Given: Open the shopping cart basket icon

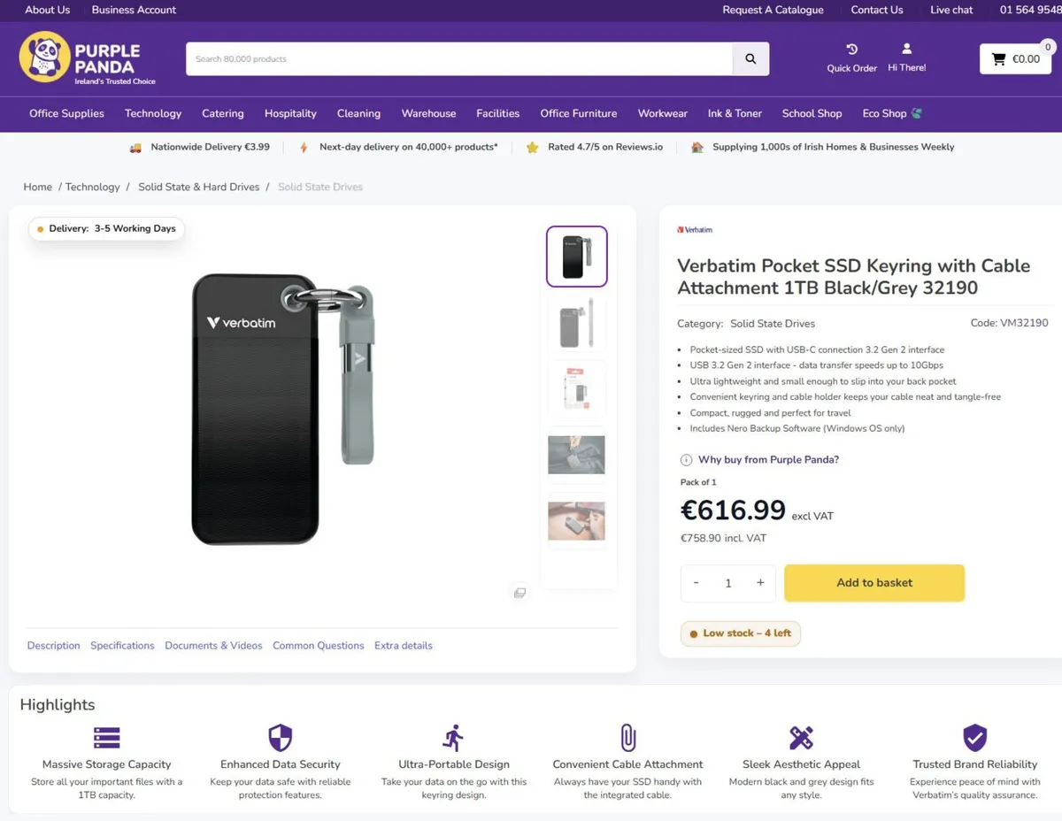Looking at the screenshot, I should pyautogui.click(x=998, y=59).
